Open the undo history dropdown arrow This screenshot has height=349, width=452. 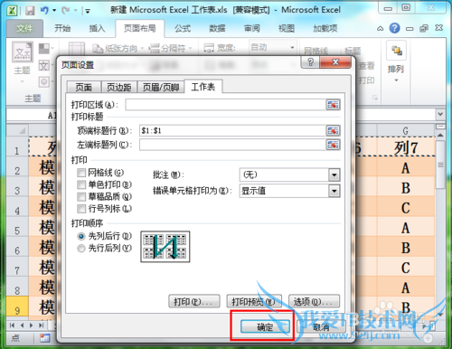[x=54, y=11]
